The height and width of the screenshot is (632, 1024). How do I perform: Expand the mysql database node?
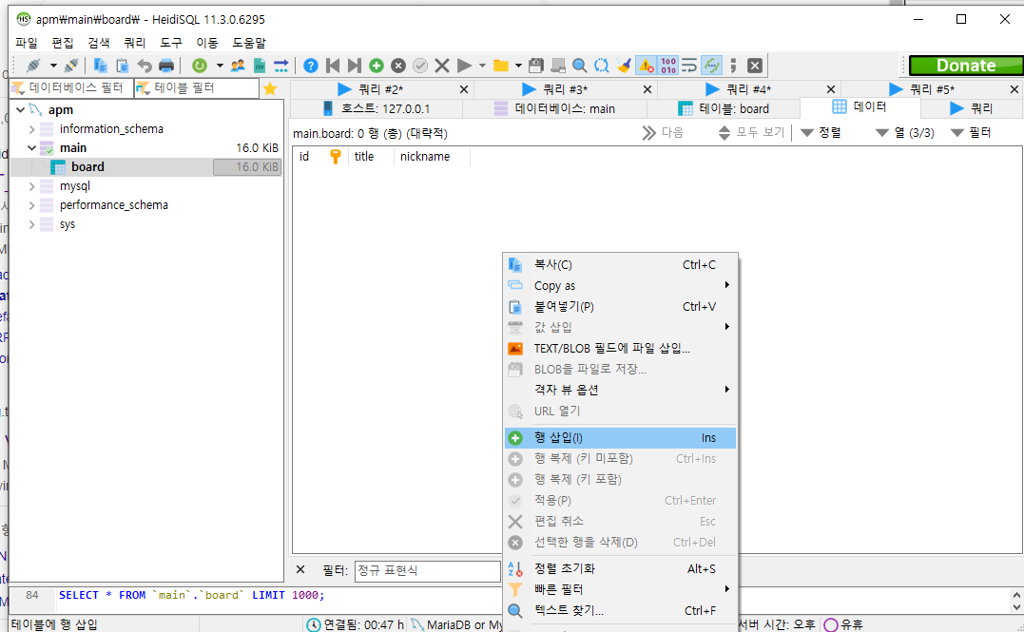(x=31, y=186)
